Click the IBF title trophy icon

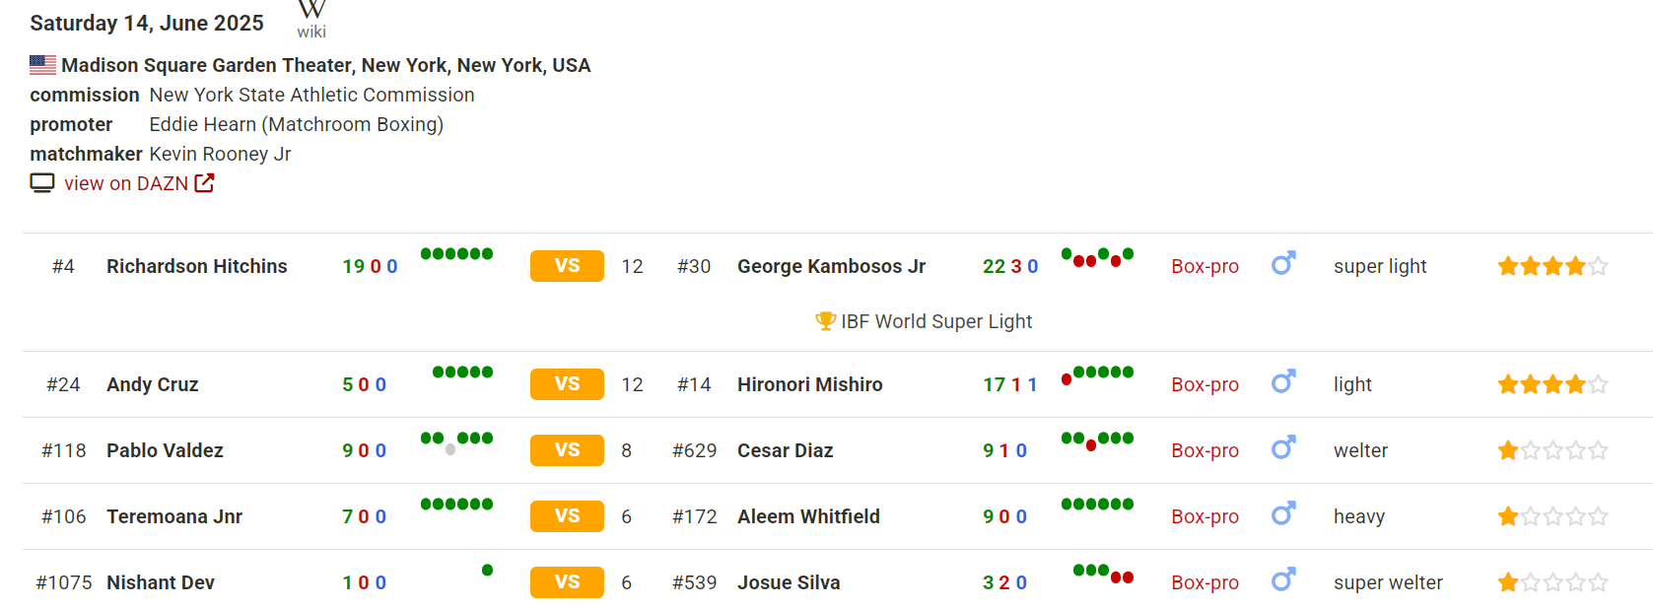pos(825,321)
